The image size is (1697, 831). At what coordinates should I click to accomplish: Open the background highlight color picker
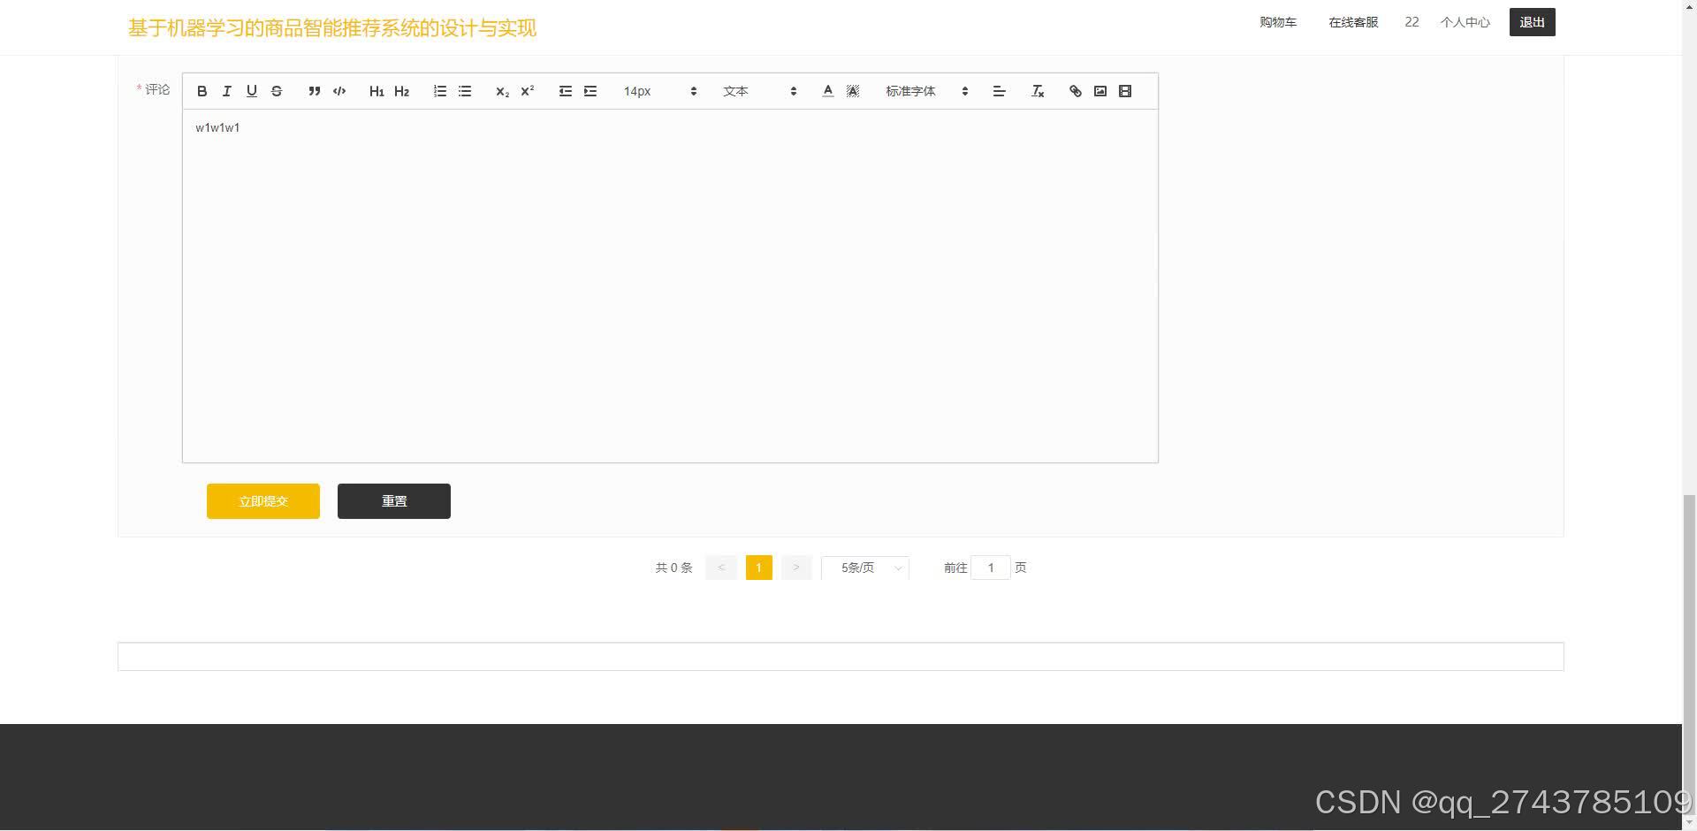[x=853, y=91]
